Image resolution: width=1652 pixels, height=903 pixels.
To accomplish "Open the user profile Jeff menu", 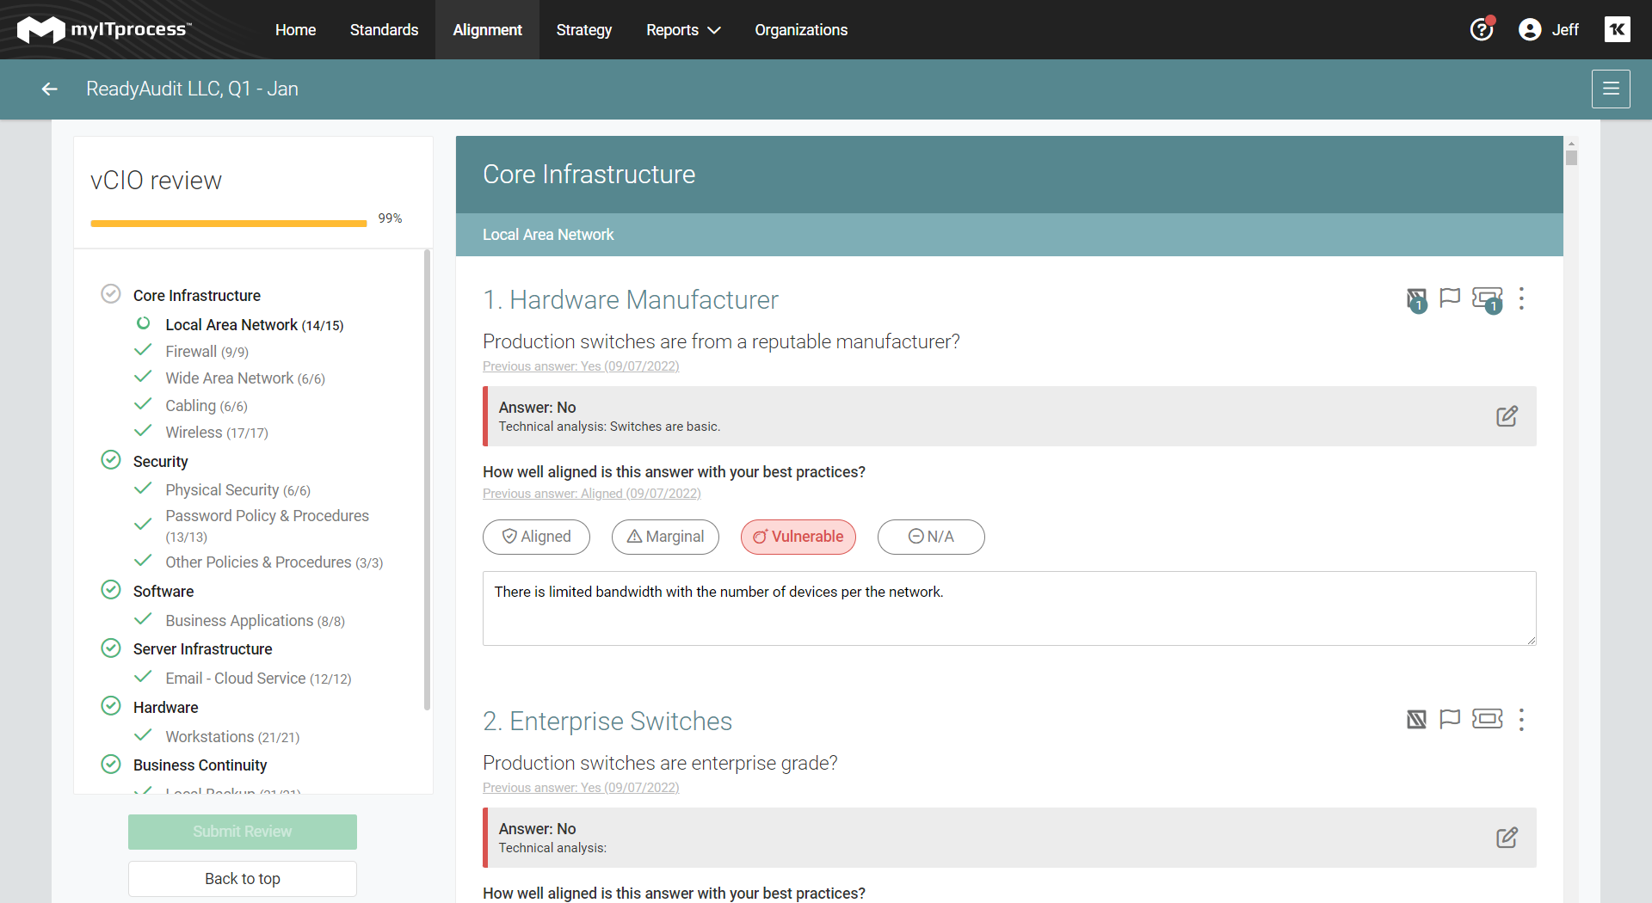I will click(x=1549, y=29).
